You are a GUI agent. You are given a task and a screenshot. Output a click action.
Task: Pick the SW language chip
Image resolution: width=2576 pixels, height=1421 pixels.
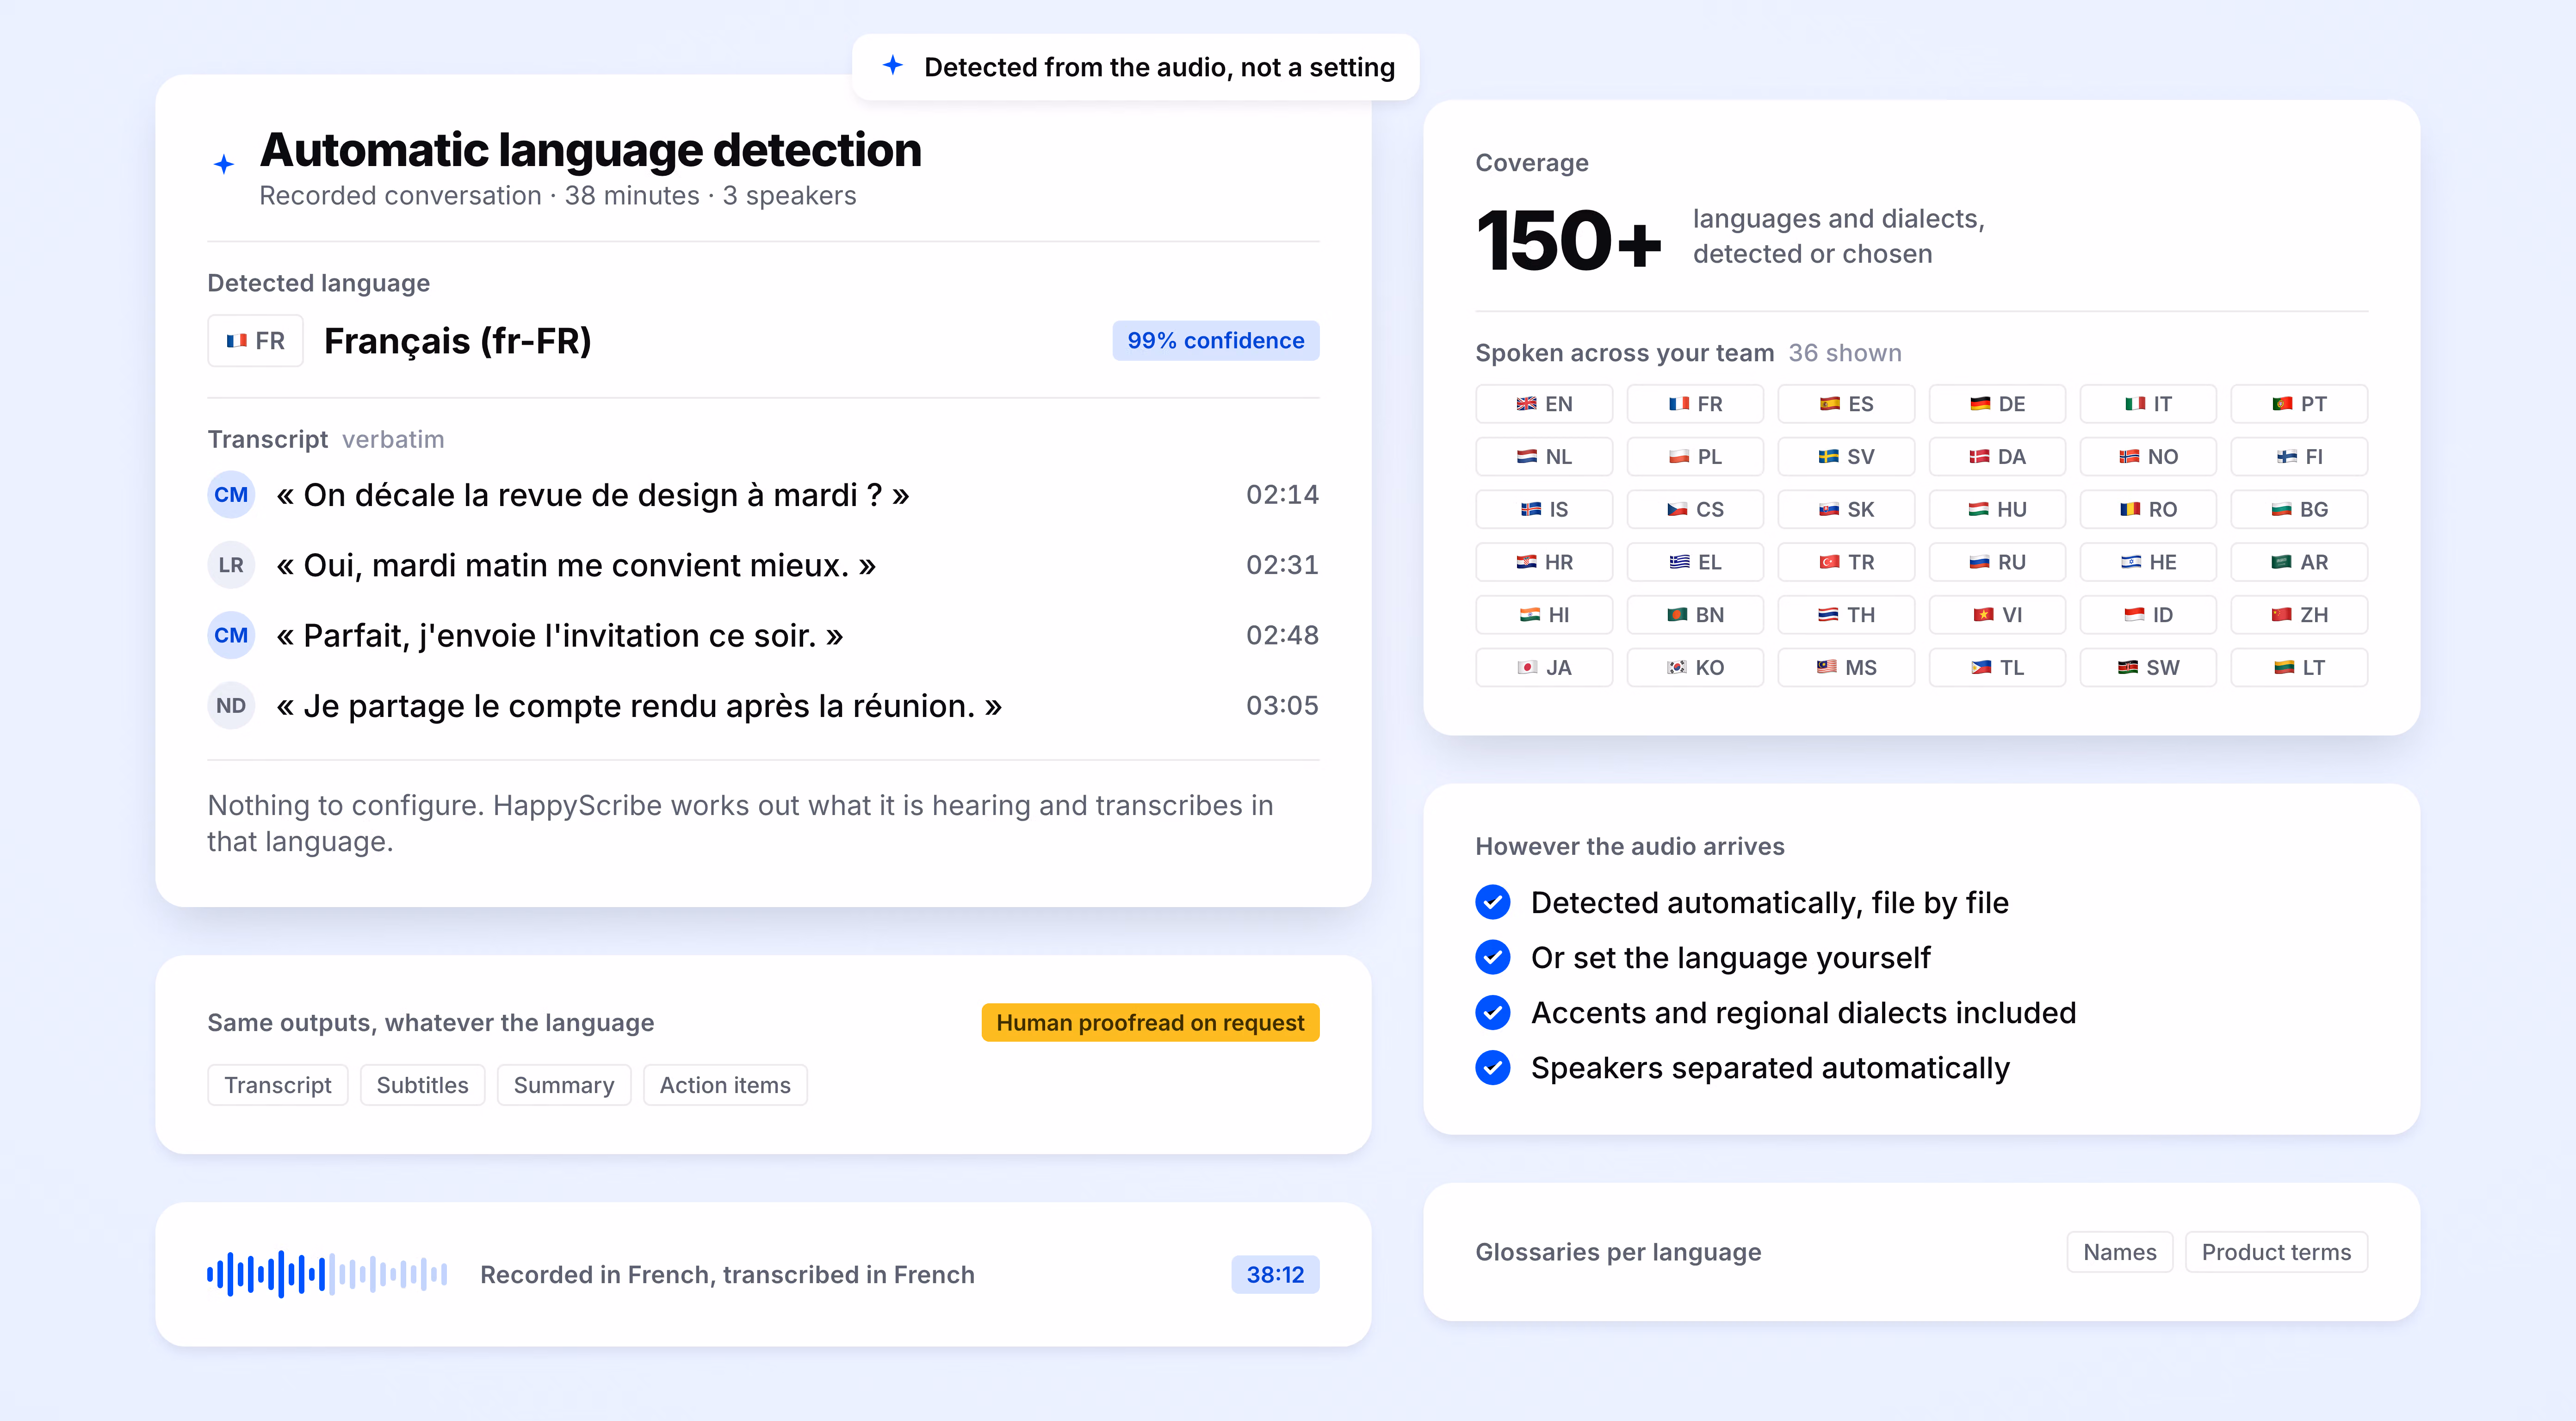point(2148,668)
